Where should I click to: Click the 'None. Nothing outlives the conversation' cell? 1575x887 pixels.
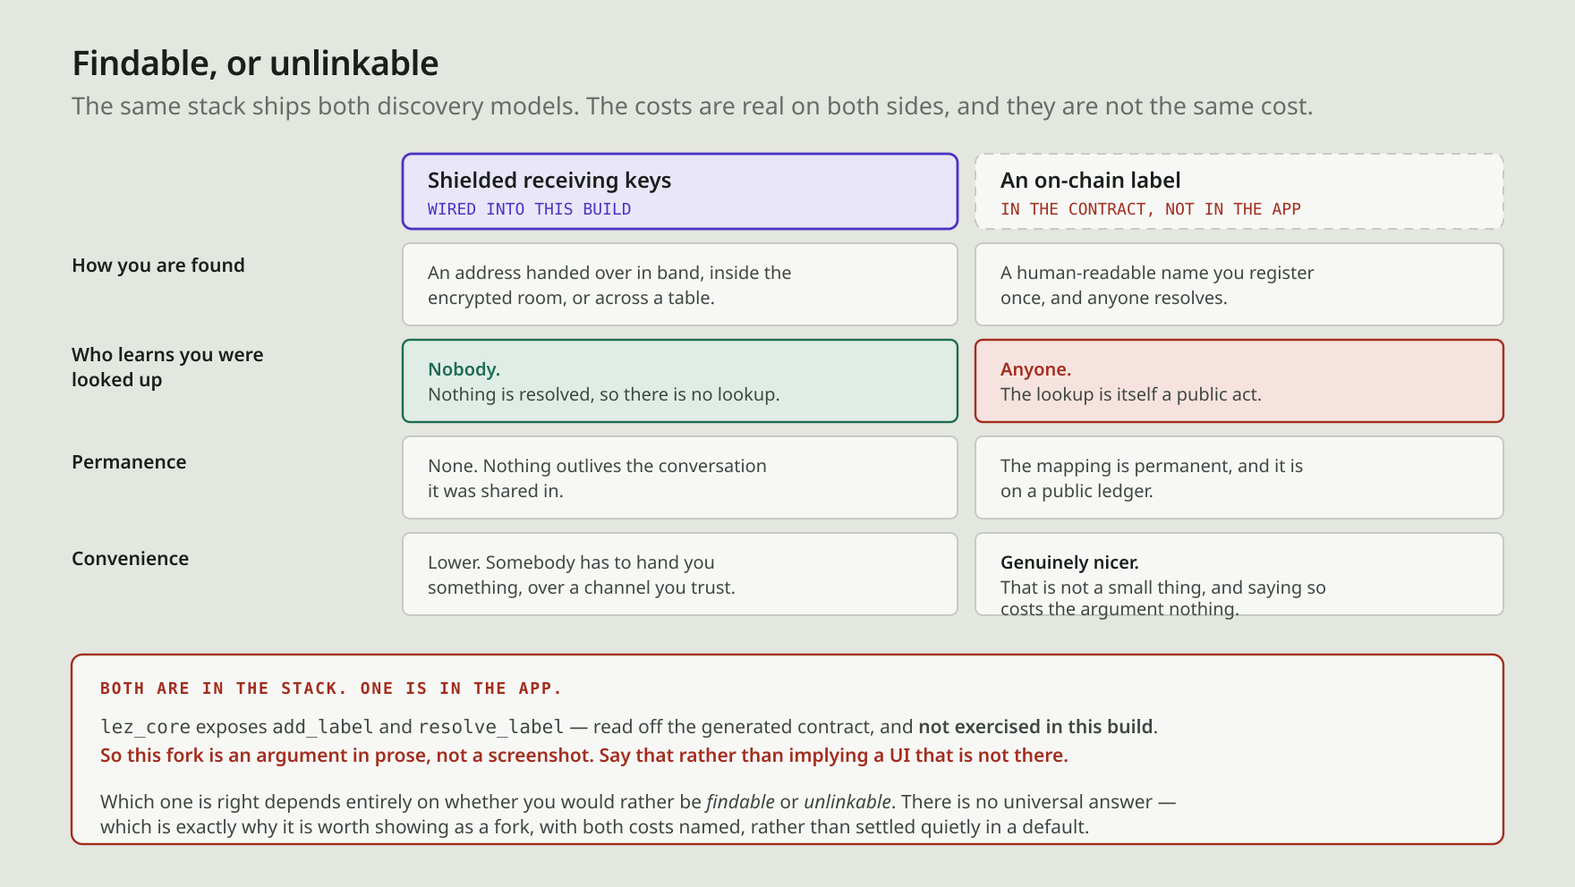[680, 477]
